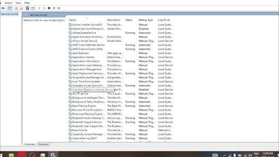Screen dimensions: 279x157
Task: Sort by the Description column header
Action: (x=113, y=20)
